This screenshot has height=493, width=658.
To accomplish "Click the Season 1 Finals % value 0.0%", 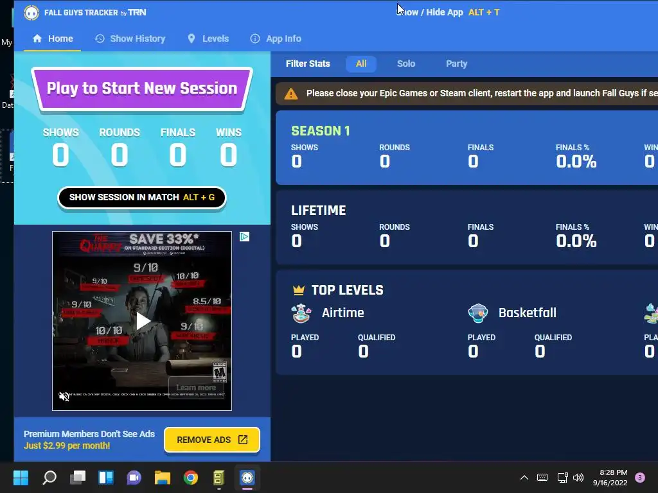I will pyautogui.click(x=576, y=161).
